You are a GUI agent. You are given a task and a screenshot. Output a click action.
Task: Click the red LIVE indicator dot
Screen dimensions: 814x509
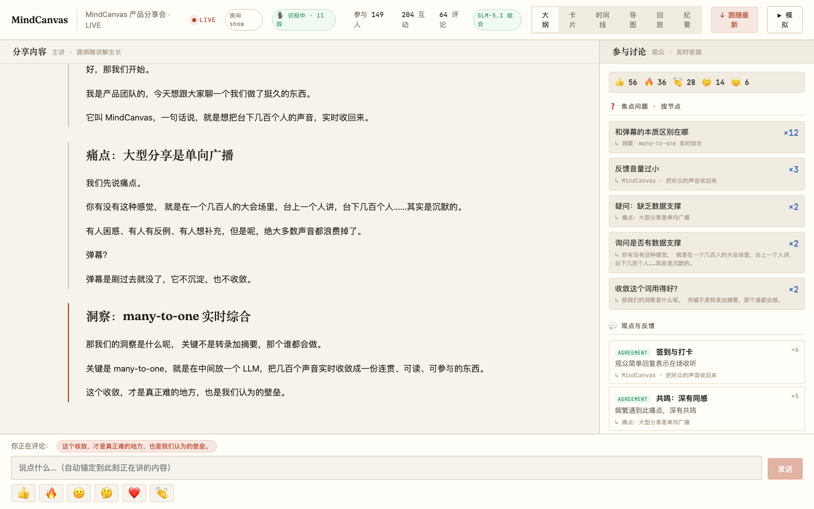point(194,20)
